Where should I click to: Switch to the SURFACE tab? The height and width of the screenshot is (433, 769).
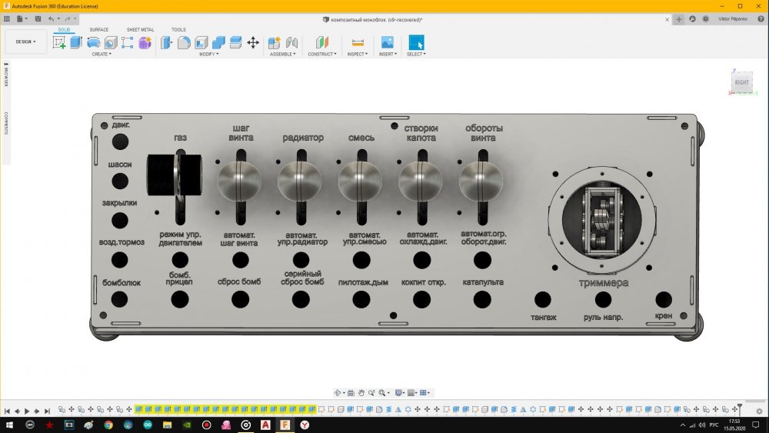pos(98,29)
